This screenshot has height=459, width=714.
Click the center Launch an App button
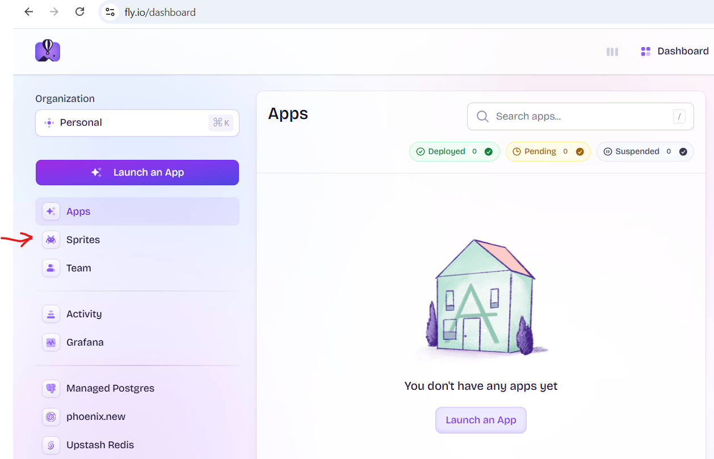tap(481, 420)
